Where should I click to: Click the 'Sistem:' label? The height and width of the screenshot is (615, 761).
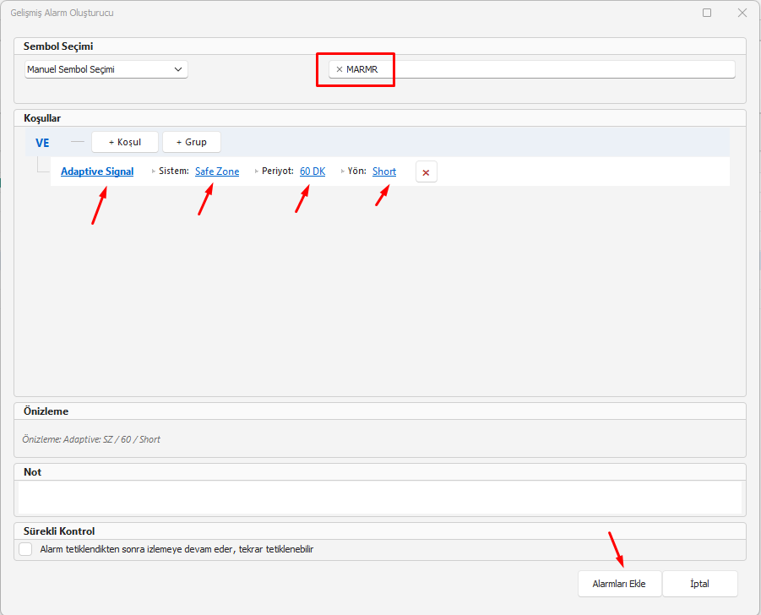174,171
